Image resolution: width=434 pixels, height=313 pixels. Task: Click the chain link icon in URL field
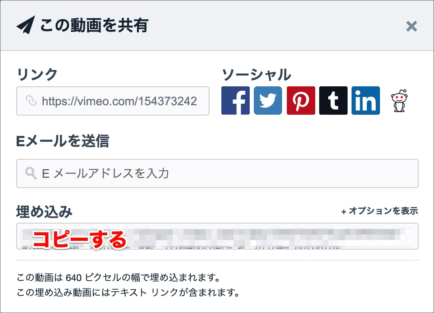coord(31,101)
